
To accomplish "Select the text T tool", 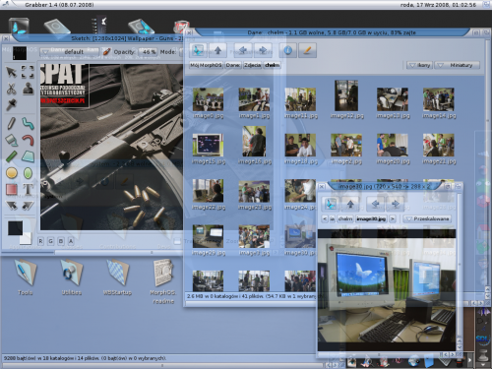I will click(x=28, y=189).
